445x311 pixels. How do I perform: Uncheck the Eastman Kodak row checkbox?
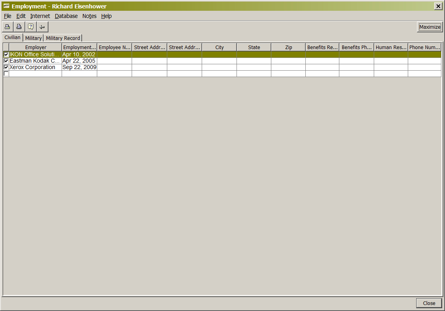click(6, 61)
